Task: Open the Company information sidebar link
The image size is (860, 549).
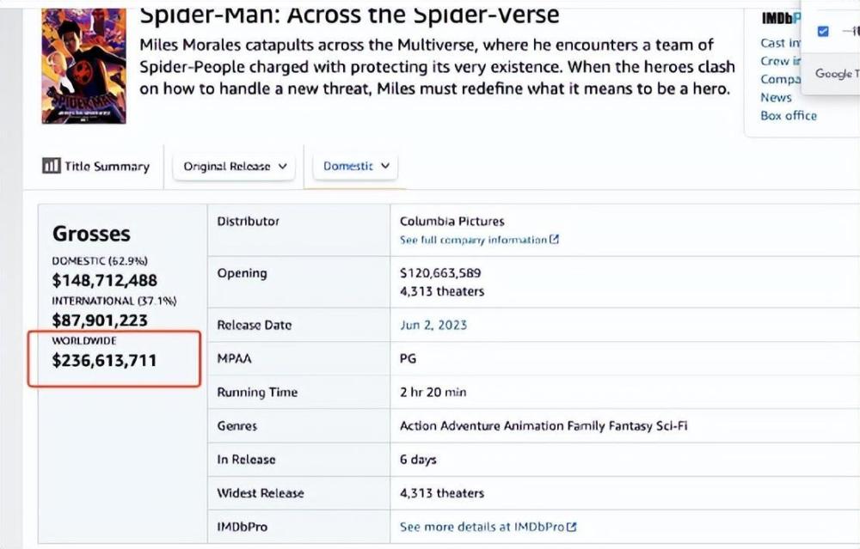Action: [780, 79]
